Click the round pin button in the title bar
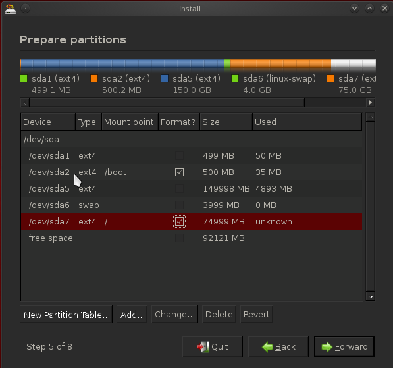The width and height of the screenshot is (393, 368). (25, 9)
